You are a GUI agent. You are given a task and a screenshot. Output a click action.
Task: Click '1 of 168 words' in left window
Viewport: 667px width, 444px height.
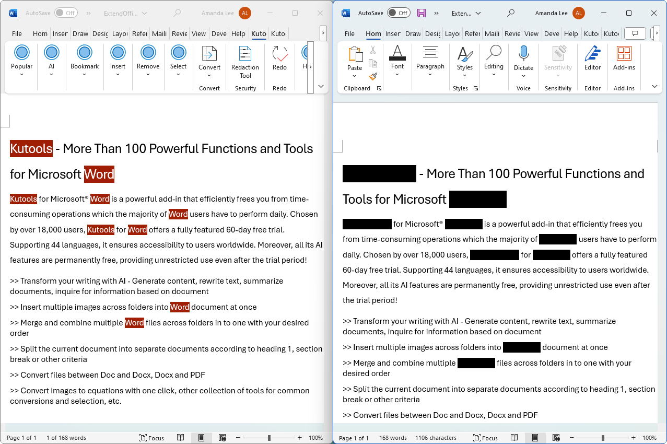66,438
